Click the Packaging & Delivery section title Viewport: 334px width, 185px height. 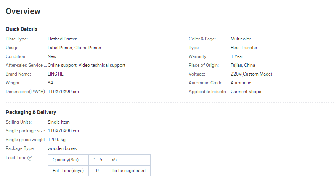[31, 112]
